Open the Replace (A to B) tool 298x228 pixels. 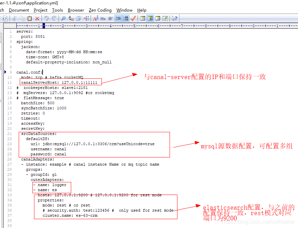pos(71,18)
